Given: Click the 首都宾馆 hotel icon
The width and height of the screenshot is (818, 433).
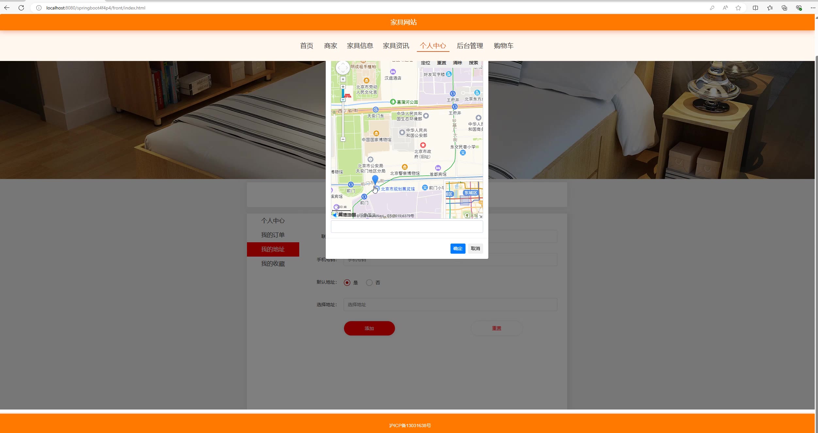Looking at the screenshot, I should 438,168.
